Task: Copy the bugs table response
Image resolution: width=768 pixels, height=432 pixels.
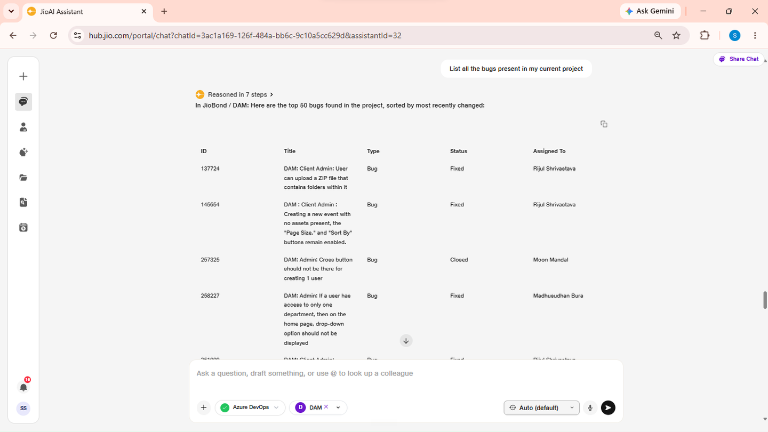Action: coord(604,124)
